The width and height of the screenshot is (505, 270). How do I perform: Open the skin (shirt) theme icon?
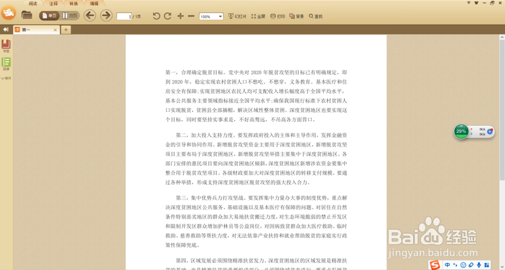(477, 3)
